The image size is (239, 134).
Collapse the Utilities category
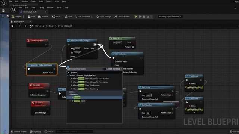pyautogui.click(x=68, y=92)
